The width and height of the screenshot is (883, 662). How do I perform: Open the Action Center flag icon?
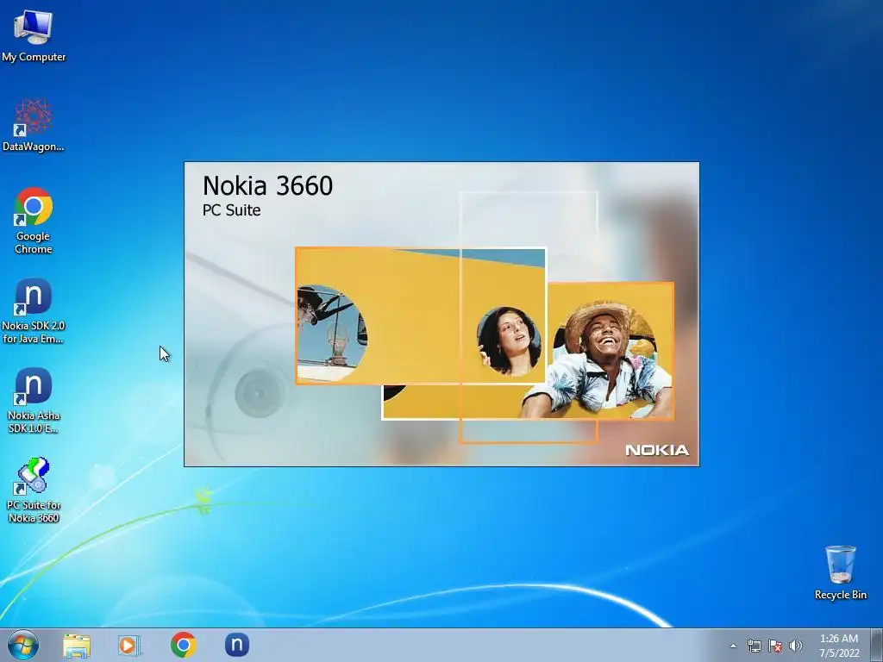point(775,646)
